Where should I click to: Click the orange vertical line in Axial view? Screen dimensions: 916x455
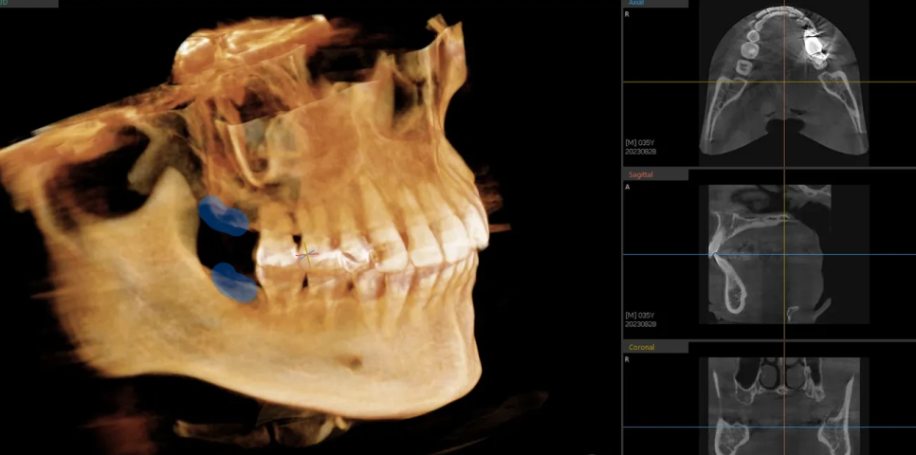point(784,123)
